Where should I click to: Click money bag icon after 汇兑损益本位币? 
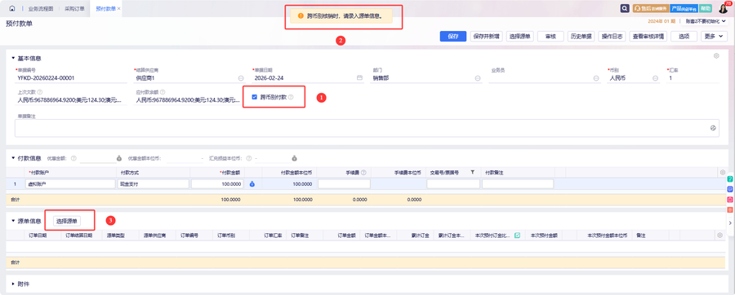[x=294, y=158]
